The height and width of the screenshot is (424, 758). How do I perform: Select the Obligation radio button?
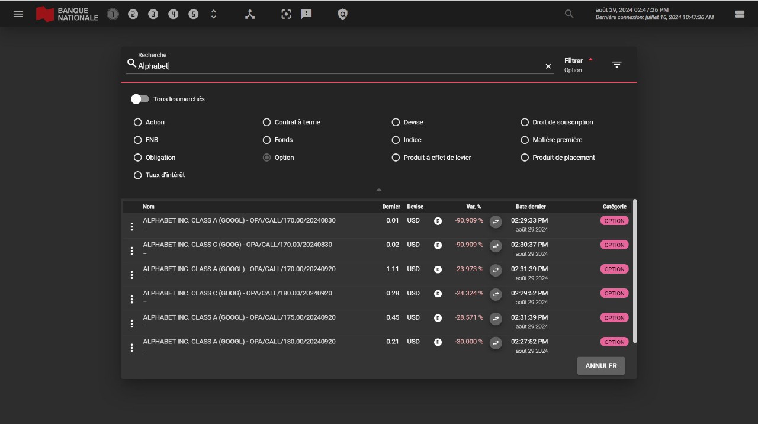(x=137, y=158)
